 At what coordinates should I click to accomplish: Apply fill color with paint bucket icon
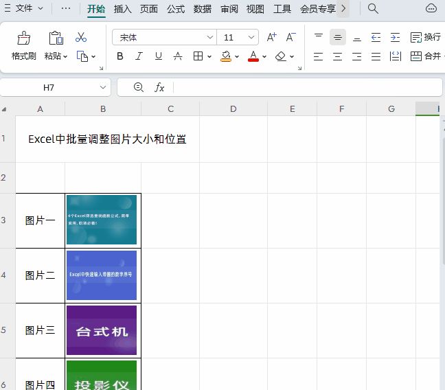tap(226, 56)
